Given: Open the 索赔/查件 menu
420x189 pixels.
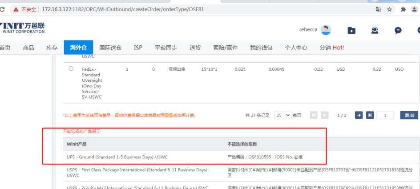Looking at the screenshot, I should click(225, 48).
